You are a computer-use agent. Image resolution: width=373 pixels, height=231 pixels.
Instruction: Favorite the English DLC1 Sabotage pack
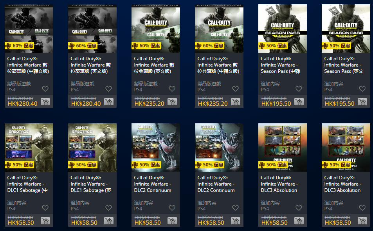(x=109, y=208)
